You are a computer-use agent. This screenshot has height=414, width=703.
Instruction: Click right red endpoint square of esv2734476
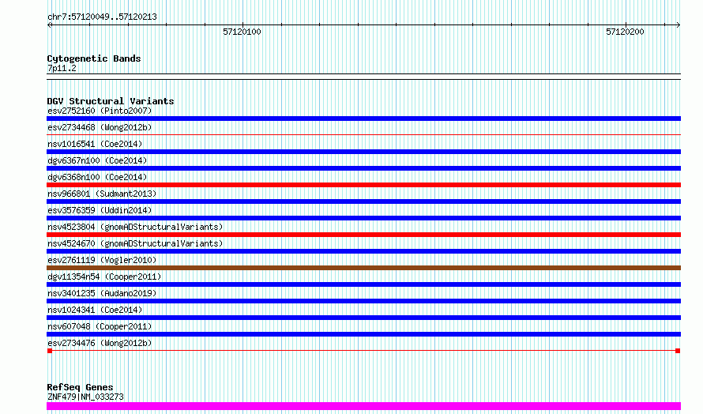pyautogui.click(x=678, y=351)
